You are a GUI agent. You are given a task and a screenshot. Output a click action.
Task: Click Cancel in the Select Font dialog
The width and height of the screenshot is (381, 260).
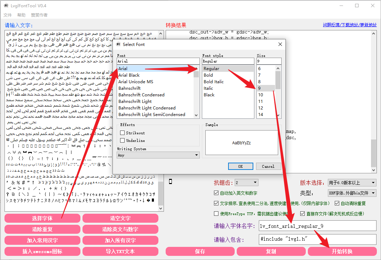coord(268,166)
